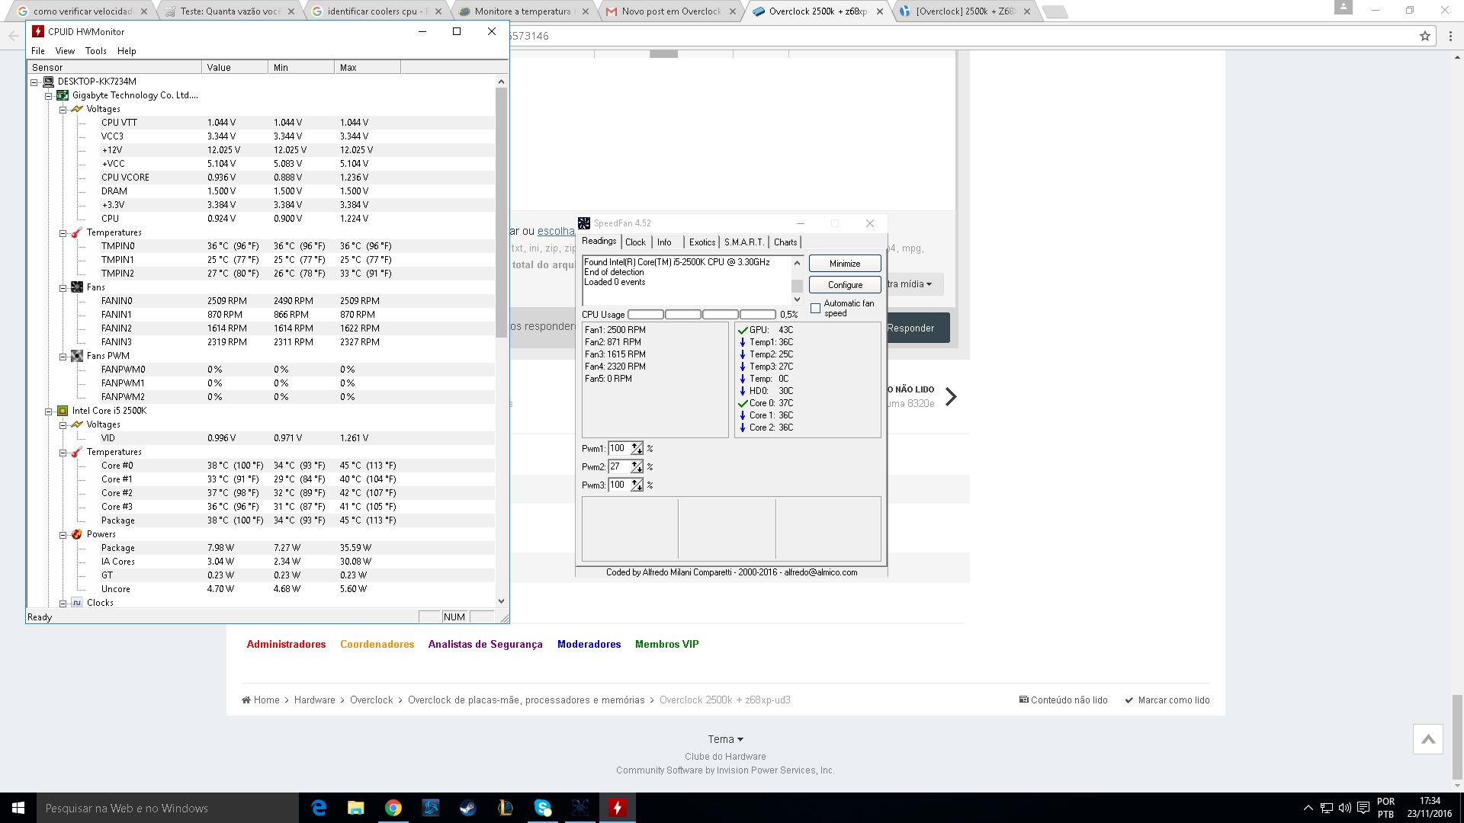The height and width of the screenshot is (823, 1464).
Task: Click the Marcar como lido link
Action: 1167,700
